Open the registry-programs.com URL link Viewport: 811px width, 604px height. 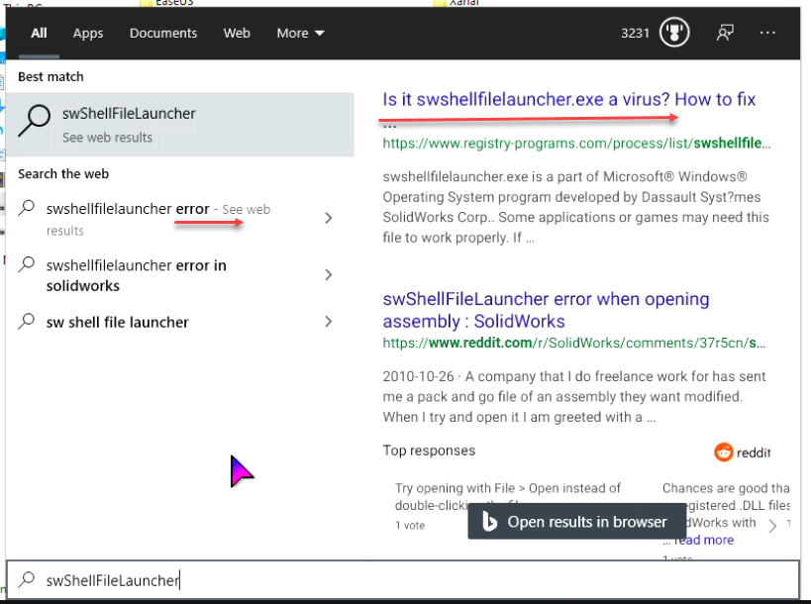pyautogui.click(x=576, y=144)
